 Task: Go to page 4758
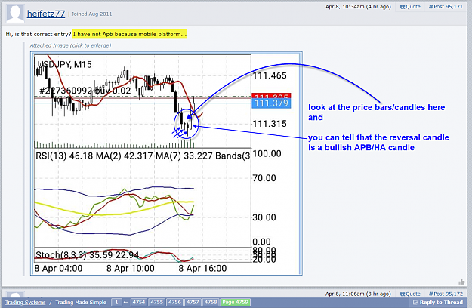pos(211,302)
